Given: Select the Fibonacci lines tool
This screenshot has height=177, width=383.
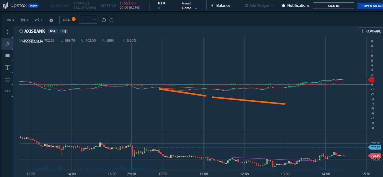Looking at the screenshot, I should tap(7, 79).
